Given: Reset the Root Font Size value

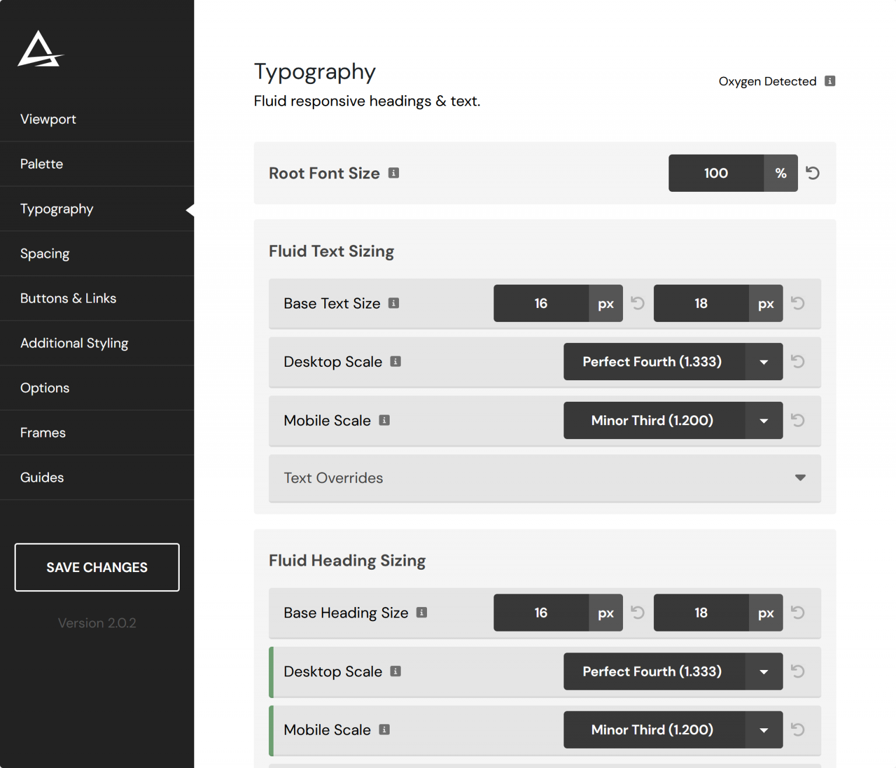Looking at the screenshot, I should click(813, 173).
